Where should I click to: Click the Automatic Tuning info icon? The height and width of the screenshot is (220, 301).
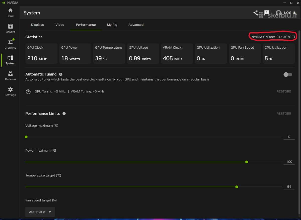(61, 74)
